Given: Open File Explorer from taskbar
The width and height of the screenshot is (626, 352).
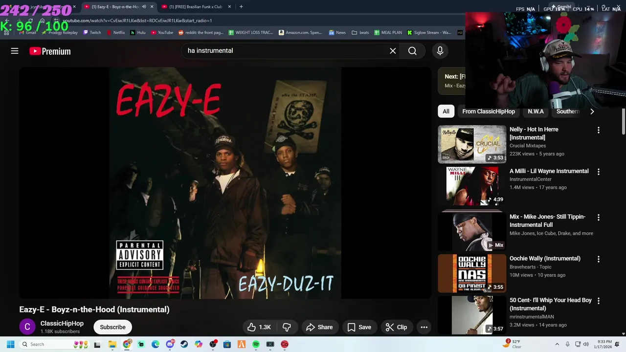Looking at the screenshot, I should coord(112,344).
